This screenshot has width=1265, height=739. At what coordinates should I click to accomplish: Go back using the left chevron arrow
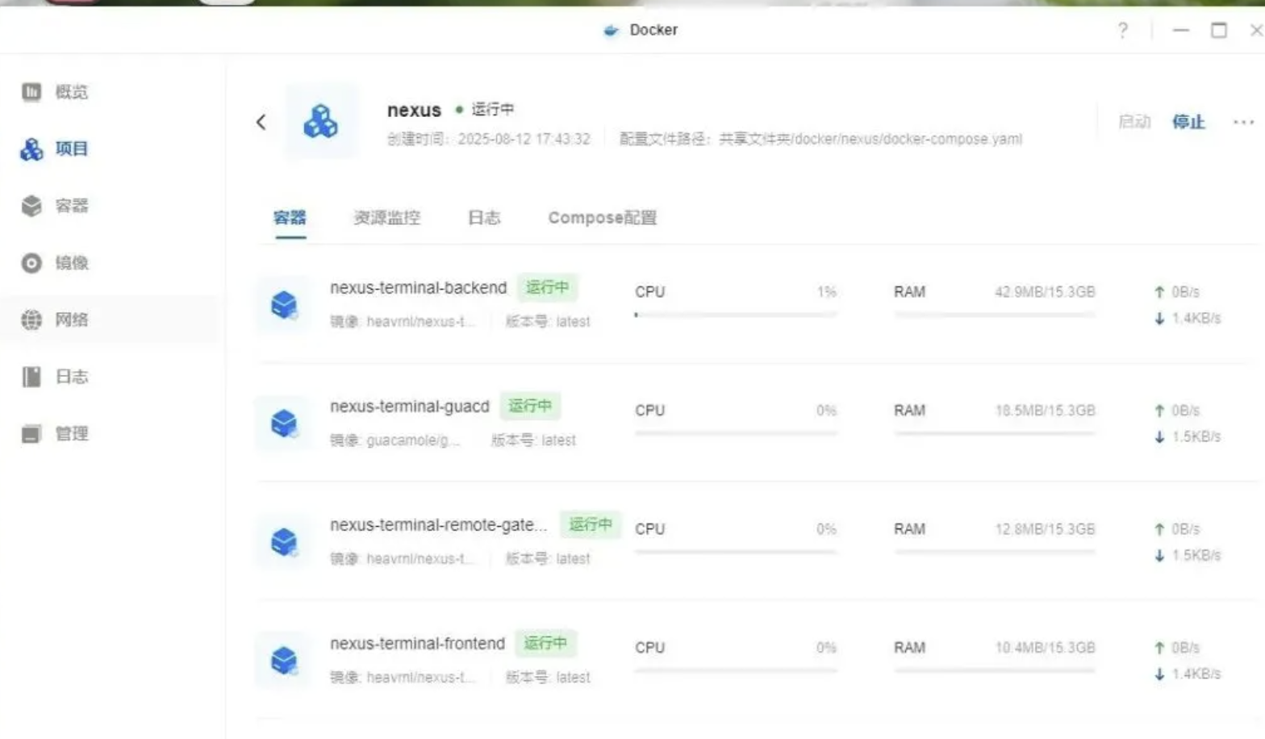261,122
